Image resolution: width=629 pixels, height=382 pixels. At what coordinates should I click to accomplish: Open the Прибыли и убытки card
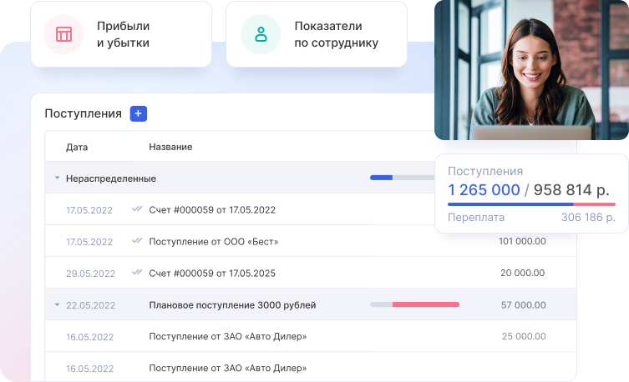pos(121,34)
